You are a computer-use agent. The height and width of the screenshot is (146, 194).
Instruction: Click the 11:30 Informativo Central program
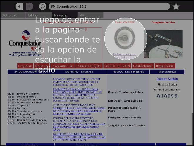(x=25, y=103)
